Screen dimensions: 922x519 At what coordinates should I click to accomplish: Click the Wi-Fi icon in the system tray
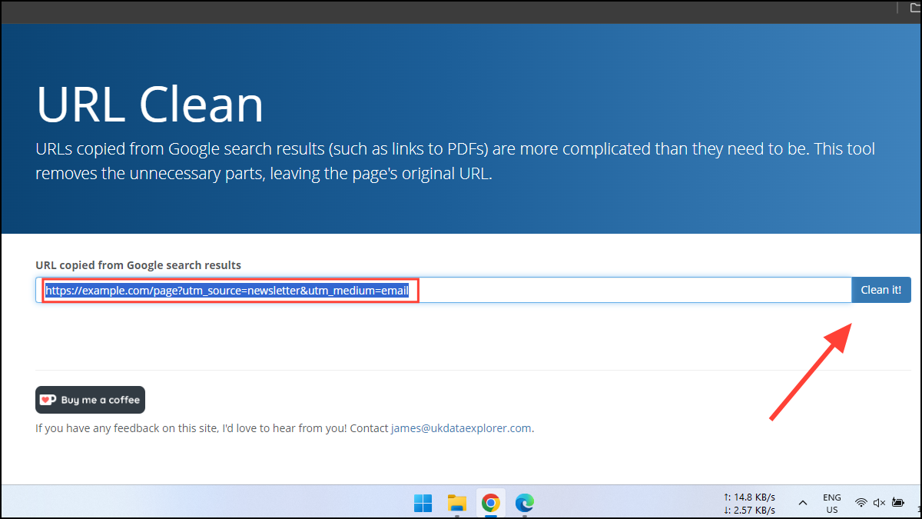click(x=861, y=501)
